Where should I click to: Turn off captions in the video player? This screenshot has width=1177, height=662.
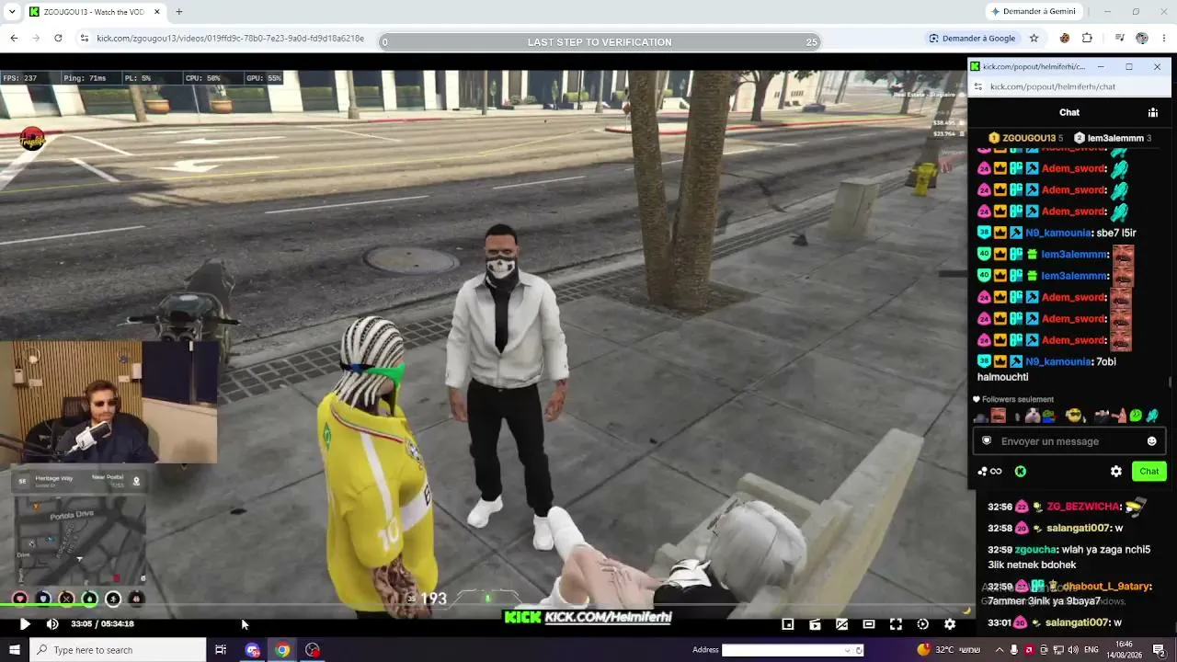841,624
